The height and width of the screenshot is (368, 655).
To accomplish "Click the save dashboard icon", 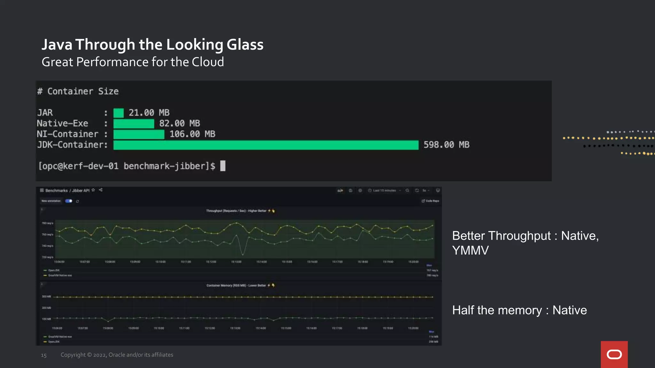I will (x=351, y=190).
